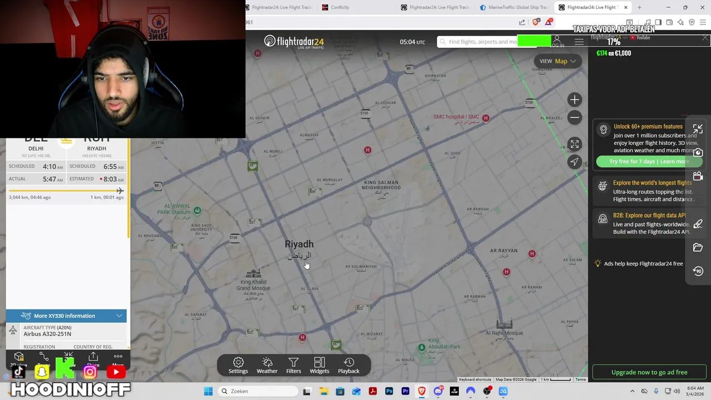This screenshot has height=400, width=711.
Task: Switch to second Flightradar24 tab
Action: coord(436,7)
